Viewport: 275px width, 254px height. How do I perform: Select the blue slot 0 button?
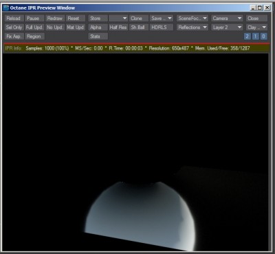[263, 36]
